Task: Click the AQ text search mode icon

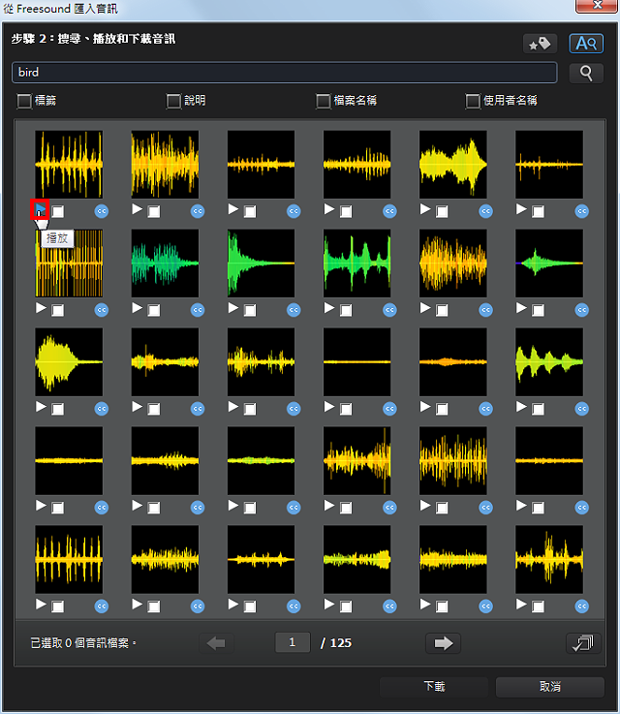Action: tap(586, 44)
